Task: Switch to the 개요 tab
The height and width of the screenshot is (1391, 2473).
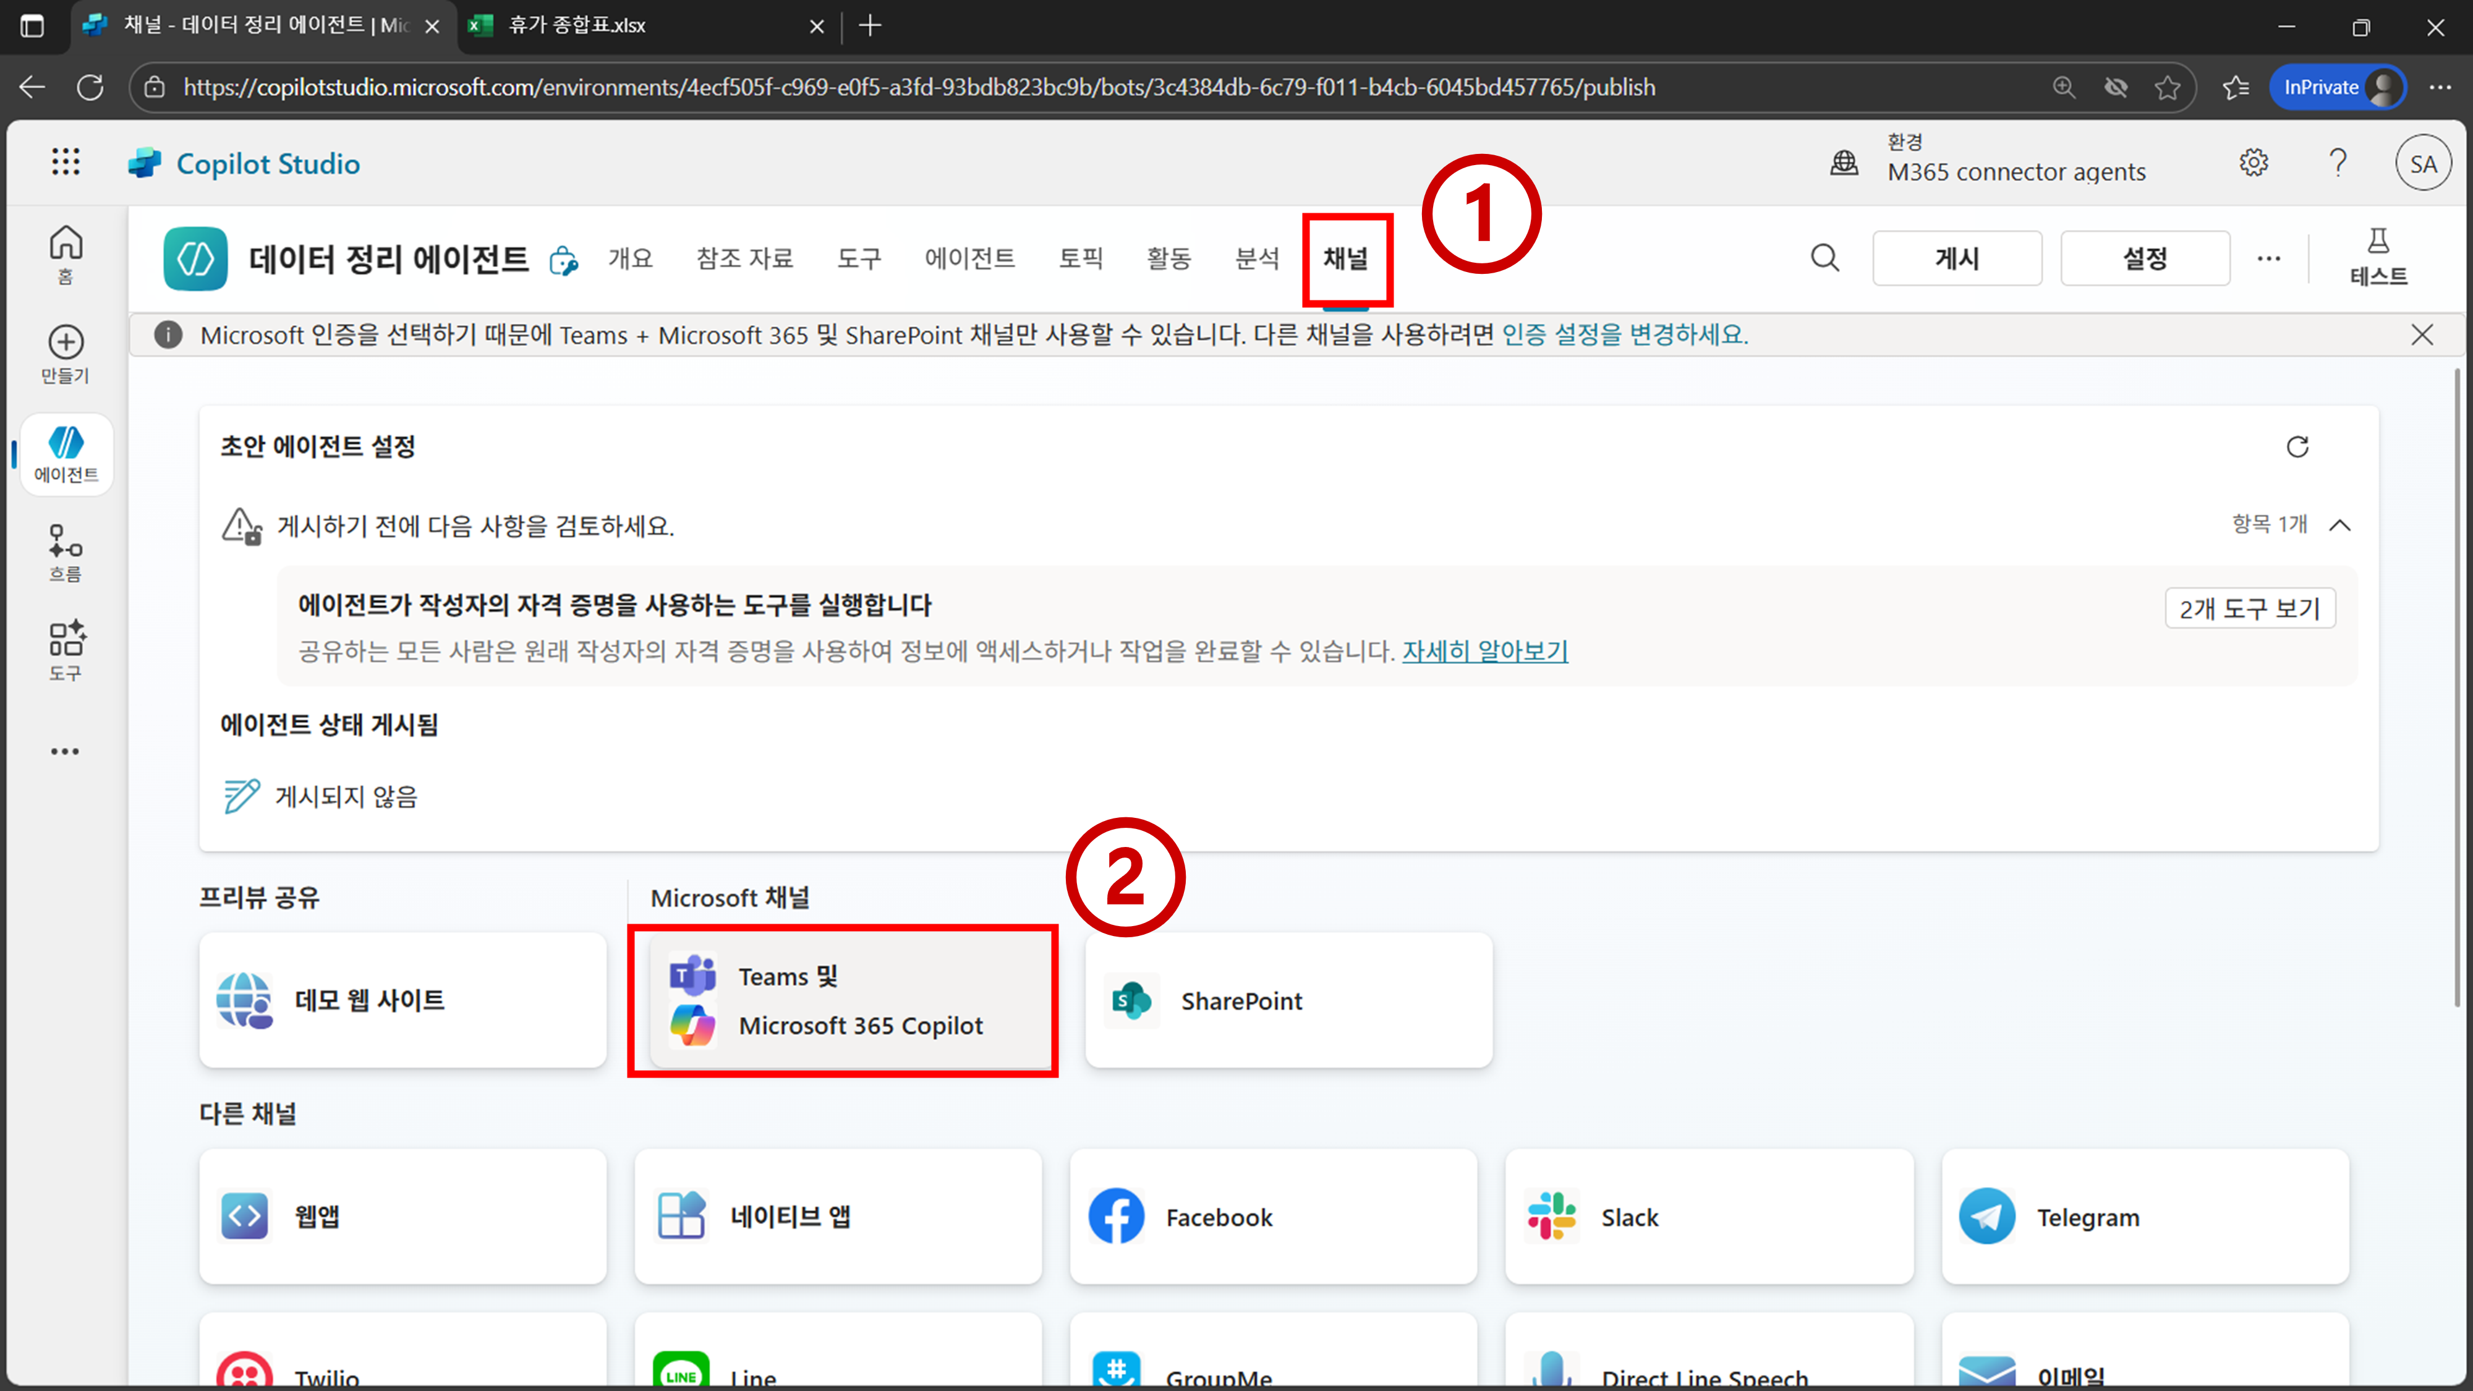Action: coord(630,258)
